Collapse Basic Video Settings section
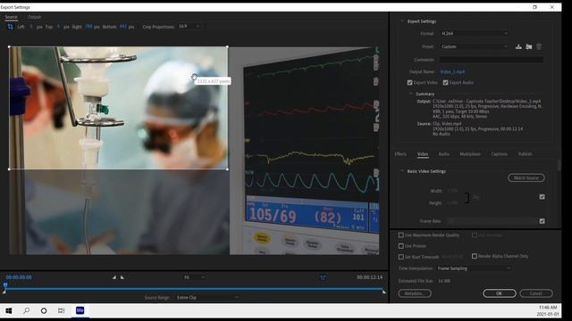Image resolution: width=572 pixels, height=321 pixels. [x=402, y=171]
